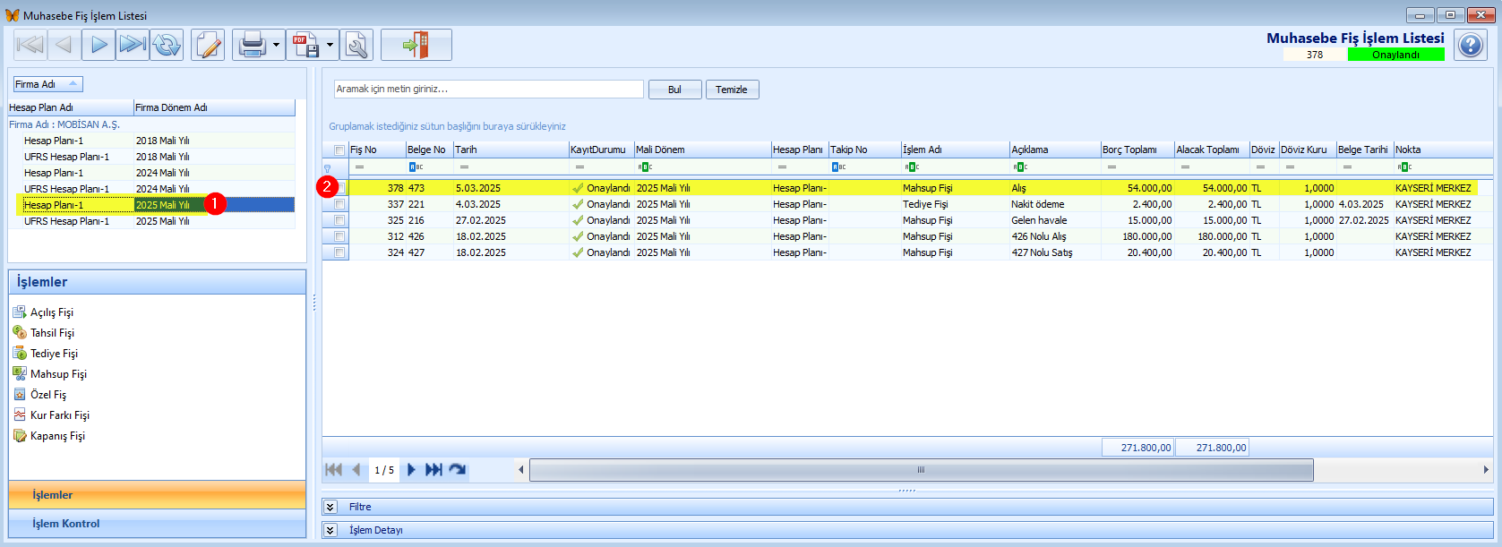Click the horizontal scrollbar thumb of grid
The width and height of the screenshot is (1502, 547).
click(x=922, y=470)
